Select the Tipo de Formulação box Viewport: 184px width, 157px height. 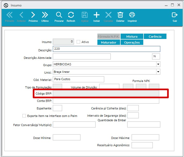click(x=57, y=86)
